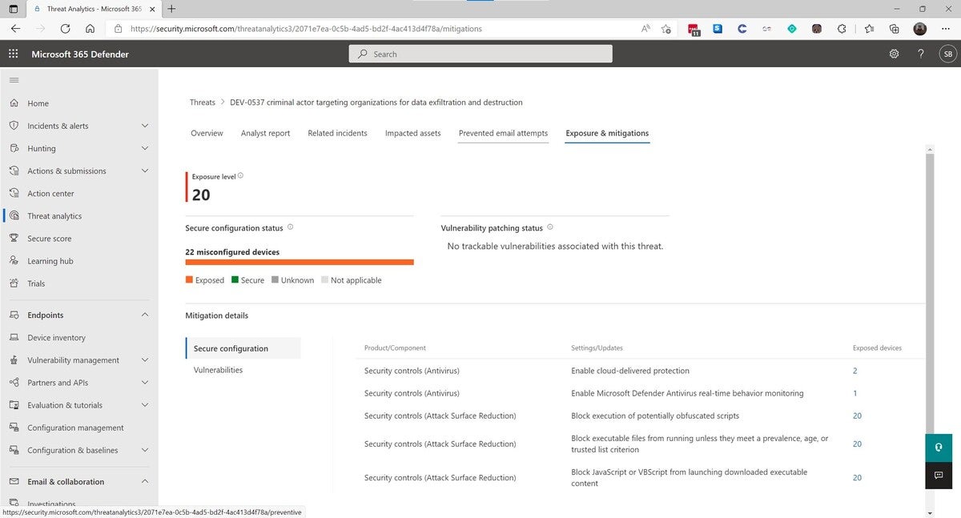
Task: Click Vulnerability patching status info icon
Action: pyautogui.click(x=550, y=227)
